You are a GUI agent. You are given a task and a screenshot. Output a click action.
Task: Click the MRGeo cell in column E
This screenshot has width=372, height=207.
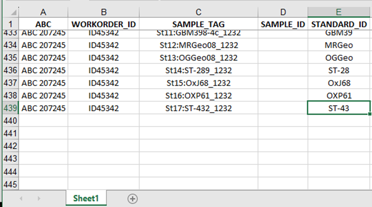[x=339, y=45]
